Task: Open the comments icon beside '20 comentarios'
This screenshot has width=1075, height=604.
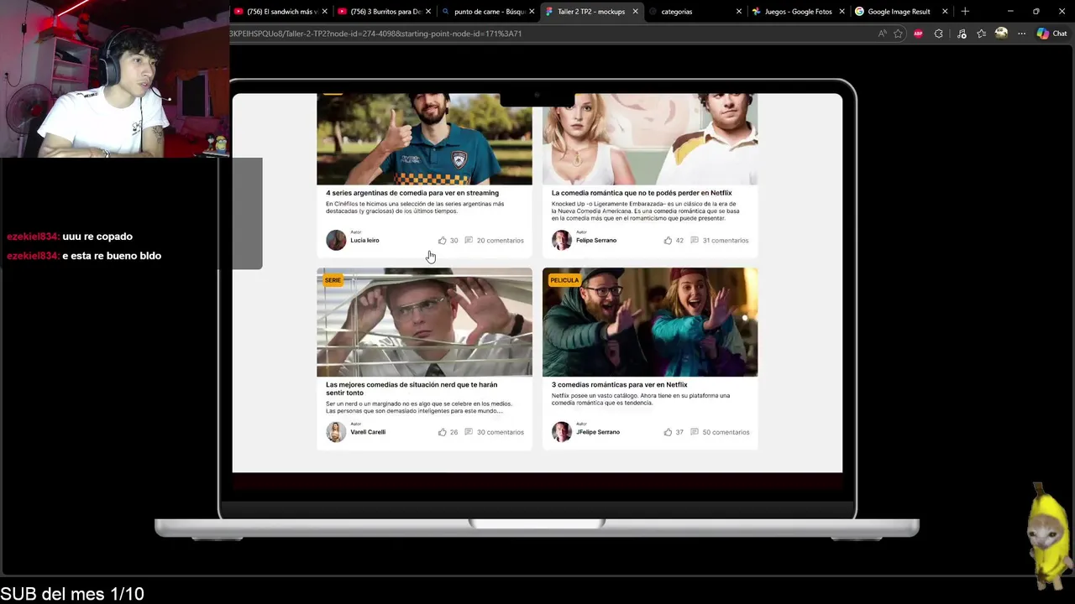Action: tap(469, 240)
